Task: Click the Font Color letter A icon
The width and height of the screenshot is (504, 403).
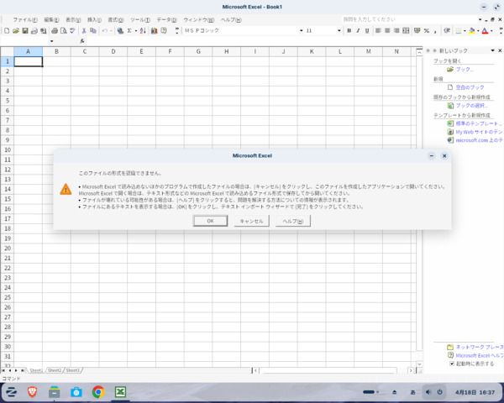Action: tap(485, 30)
